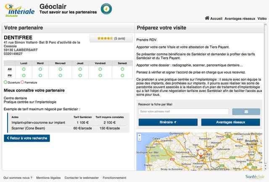Click Scanner (Cone Beam) row
This screenshot has height=182, width=269.
coord(68,128)
